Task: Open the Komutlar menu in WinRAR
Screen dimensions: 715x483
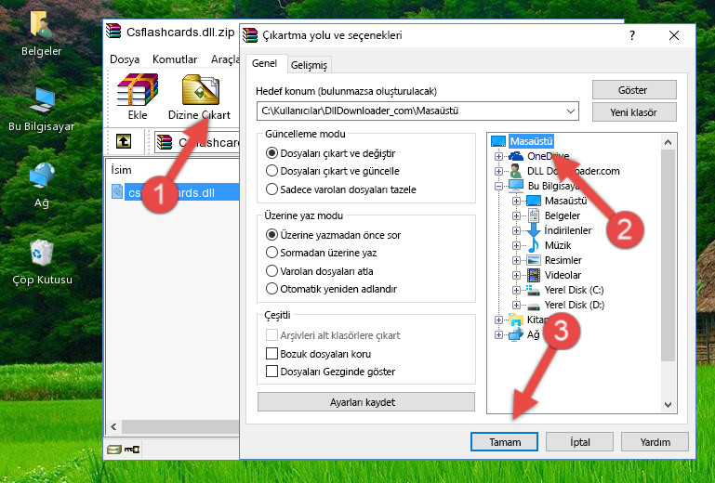Action: tap(175, 59)
